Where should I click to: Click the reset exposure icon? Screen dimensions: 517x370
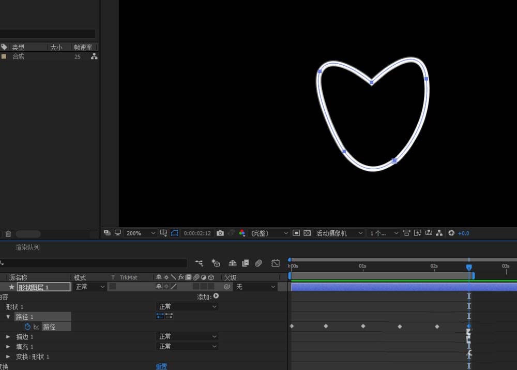(451, 233)
